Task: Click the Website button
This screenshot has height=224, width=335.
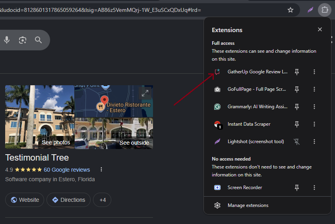Action: coord(25,200)
